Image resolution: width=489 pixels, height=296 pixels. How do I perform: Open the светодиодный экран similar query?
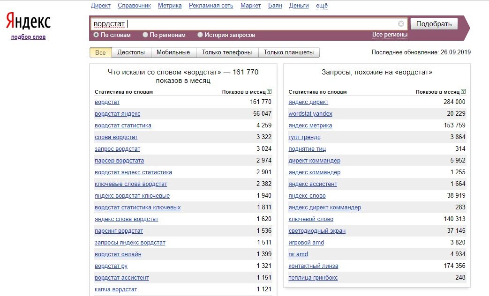tap(317, 231)
